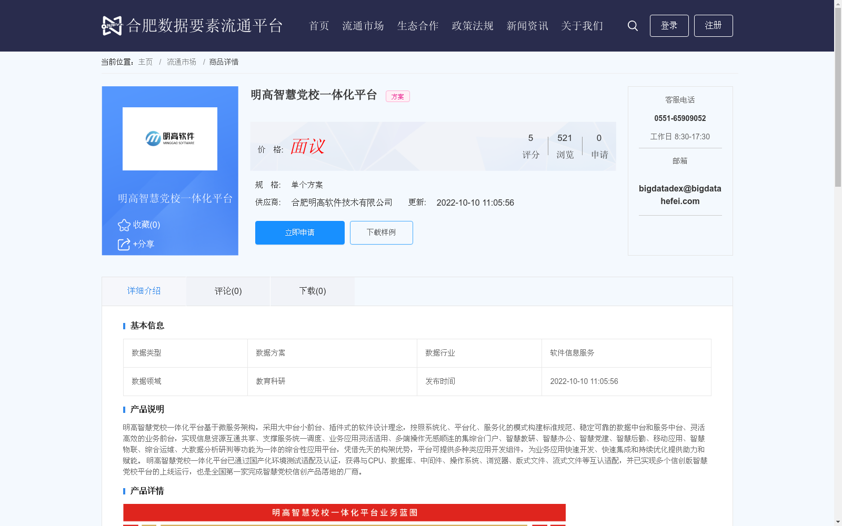The image size is (842, 526).
Task: Click the 发布时间 table cell
Action: tap(479, 381)
